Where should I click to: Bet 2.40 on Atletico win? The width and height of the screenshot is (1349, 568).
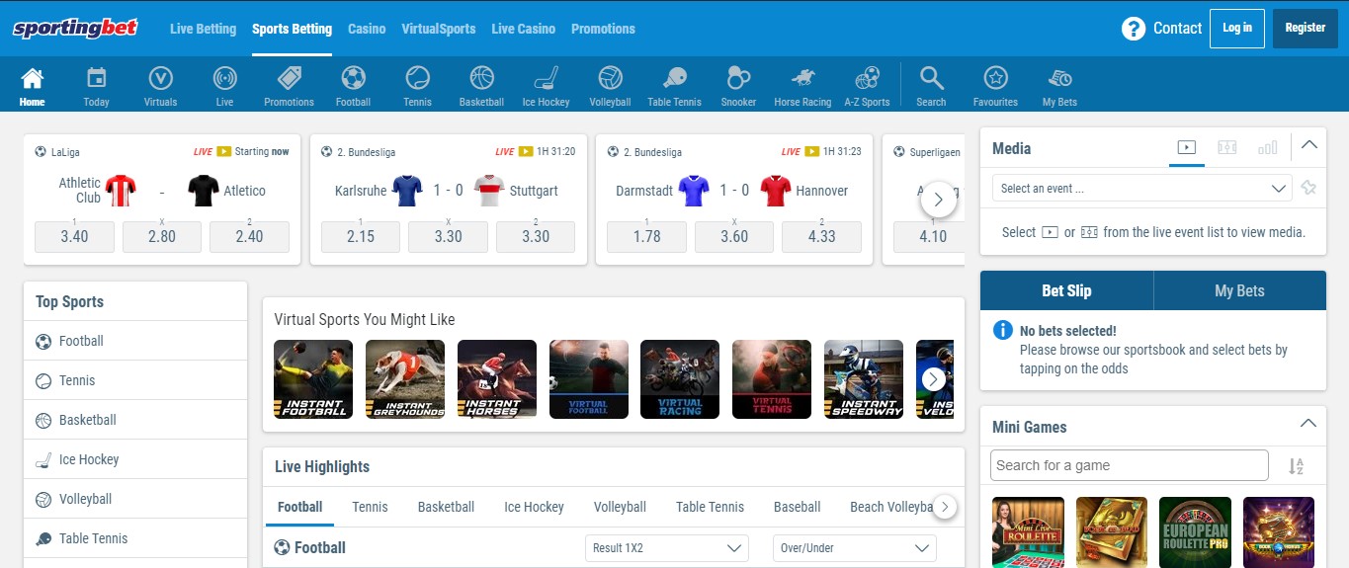249,237
